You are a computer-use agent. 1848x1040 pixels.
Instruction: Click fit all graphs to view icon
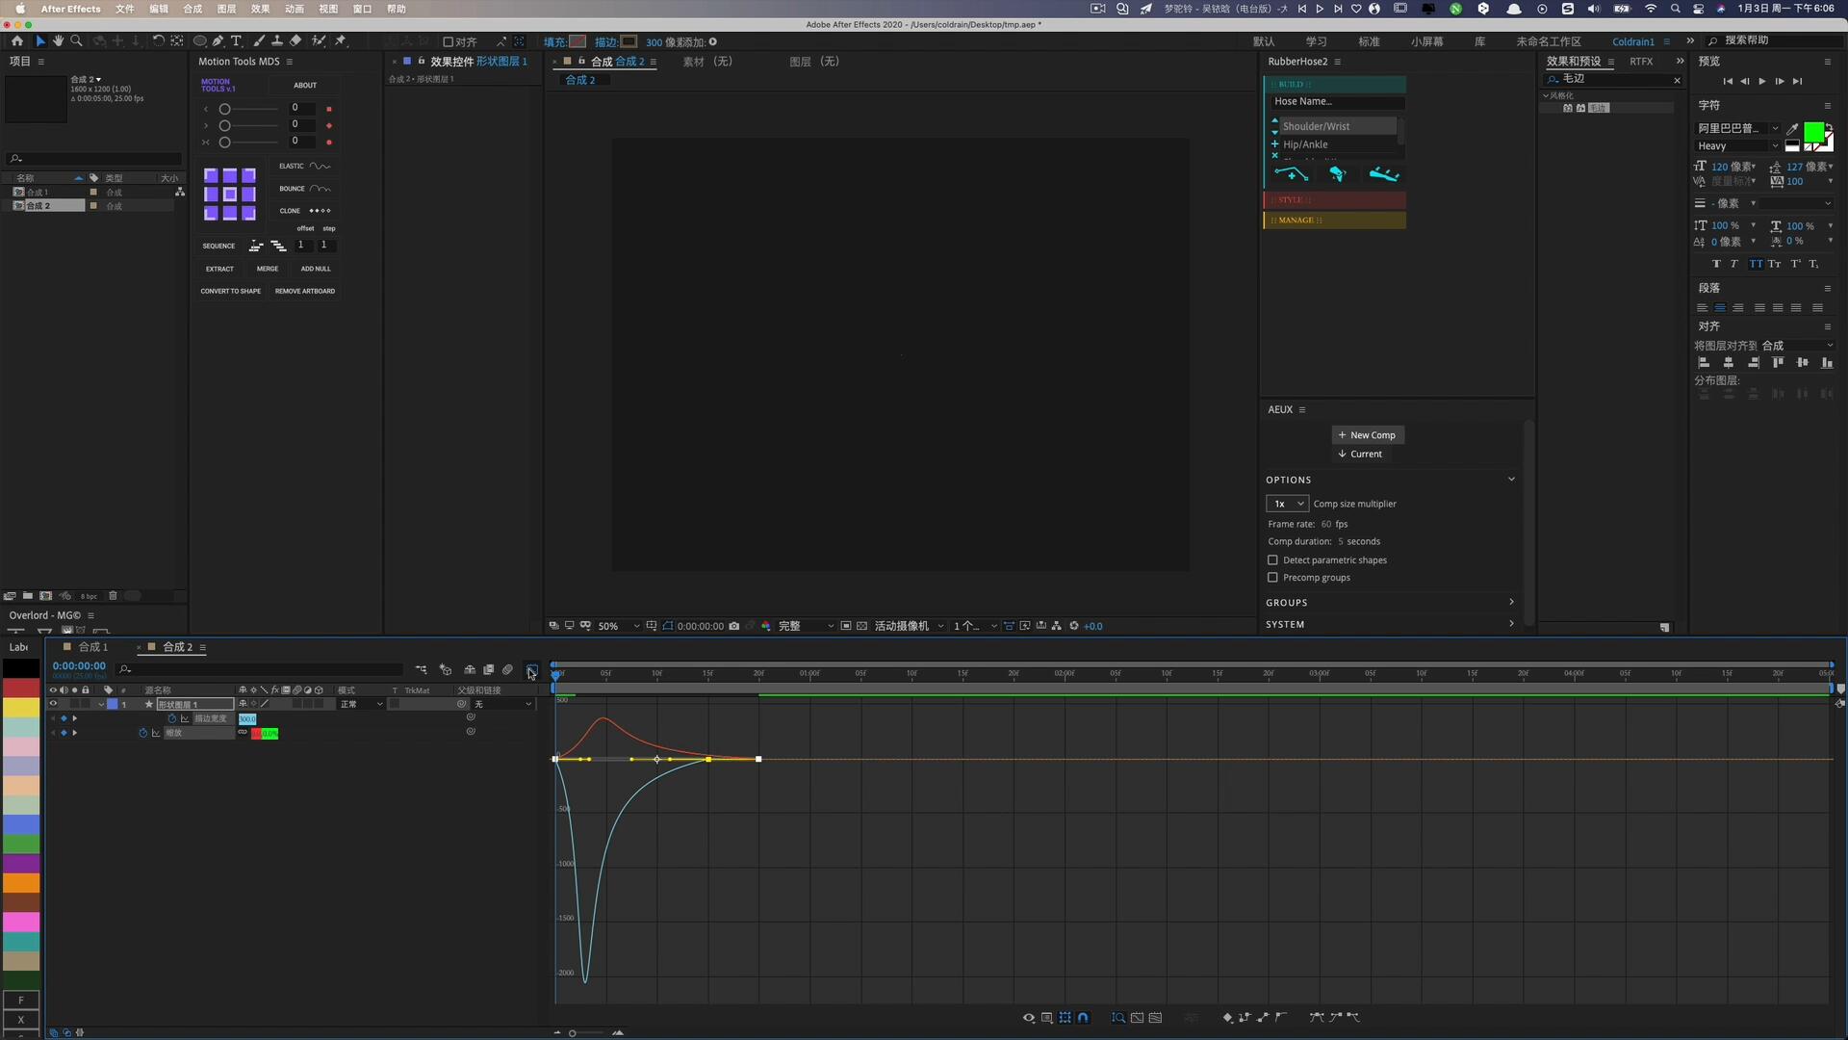point(1155,1017)
